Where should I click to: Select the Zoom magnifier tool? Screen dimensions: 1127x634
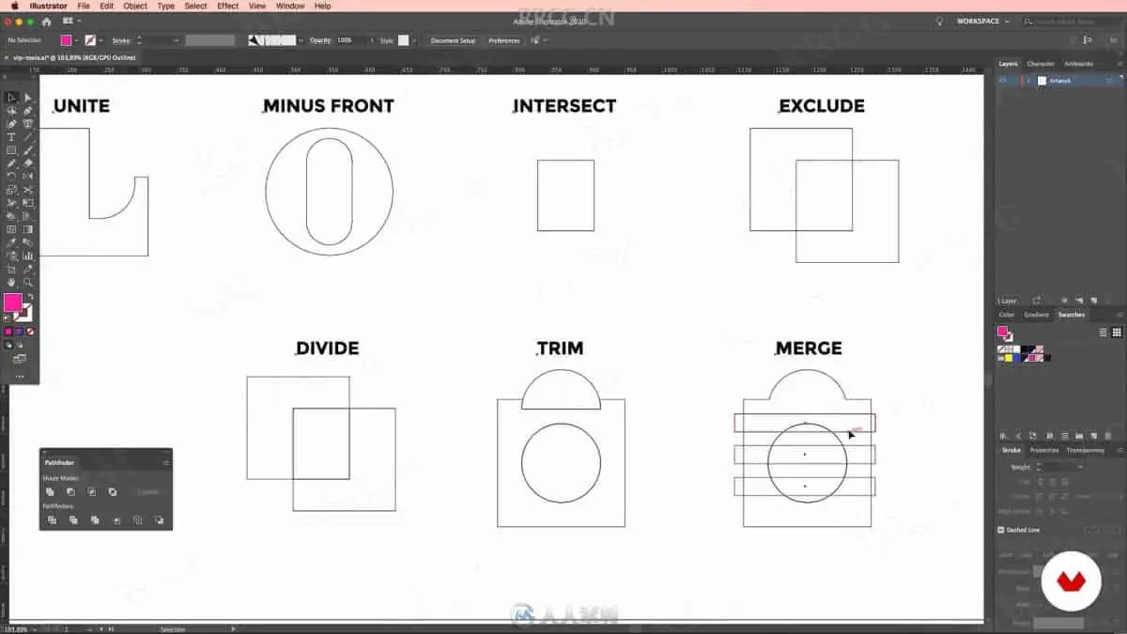point(27,282)
